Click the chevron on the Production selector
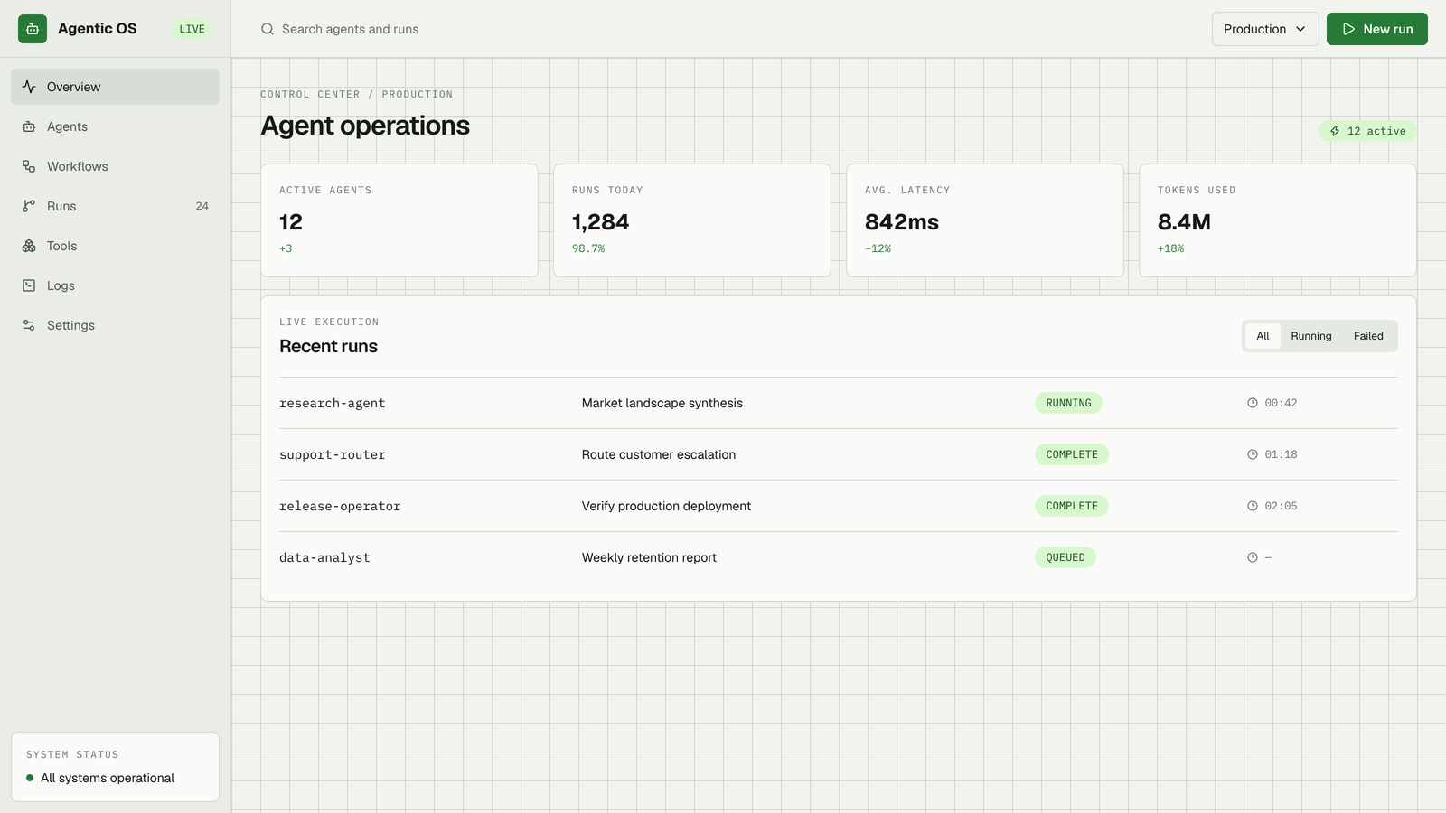Screen dimensions: 1446x813 1300,29
